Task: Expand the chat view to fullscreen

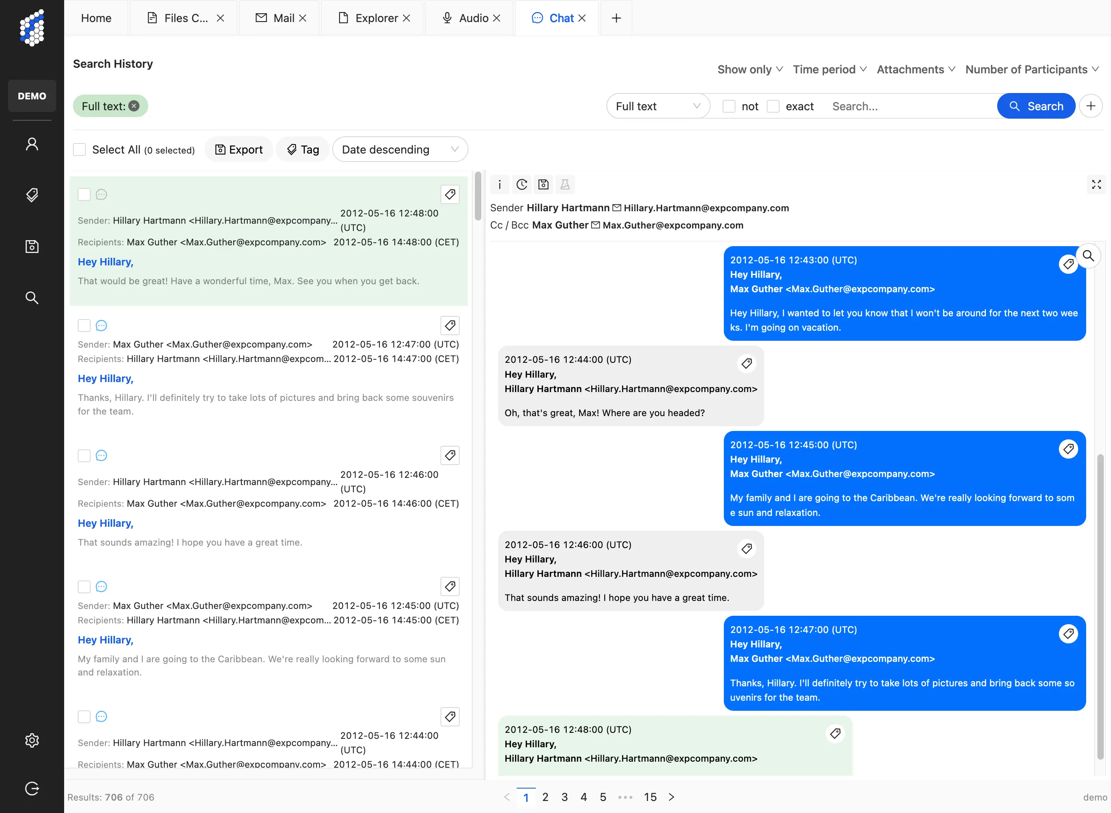Action: click(x=1096, y=184)
